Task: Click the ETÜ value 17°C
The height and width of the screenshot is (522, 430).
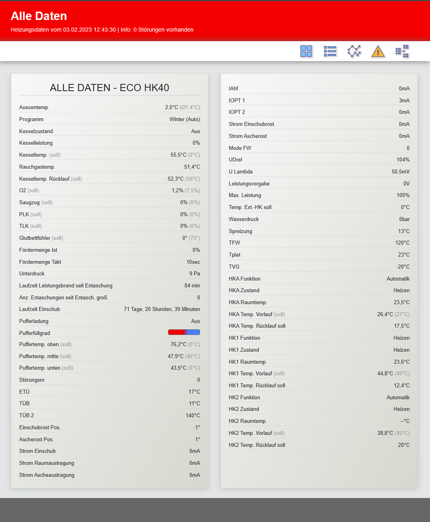Action: (x=194, y=392)
